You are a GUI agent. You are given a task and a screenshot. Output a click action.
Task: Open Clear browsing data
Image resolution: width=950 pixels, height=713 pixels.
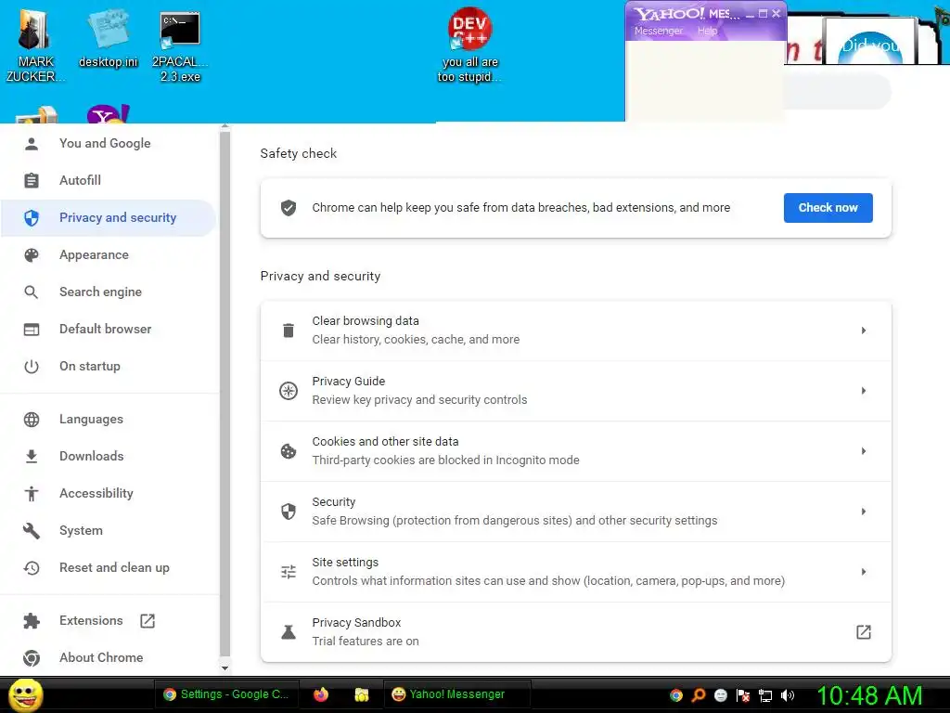(x=575, y=331)
